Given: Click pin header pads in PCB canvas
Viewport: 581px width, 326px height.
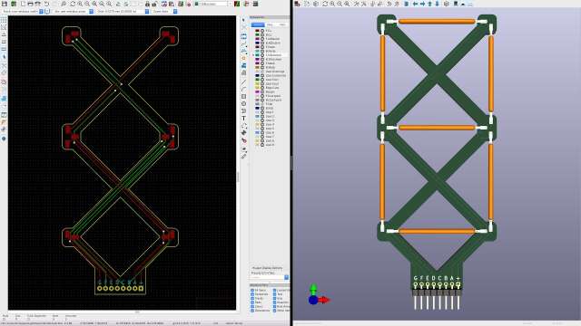Looking at the screenshot, I should 120,288.
